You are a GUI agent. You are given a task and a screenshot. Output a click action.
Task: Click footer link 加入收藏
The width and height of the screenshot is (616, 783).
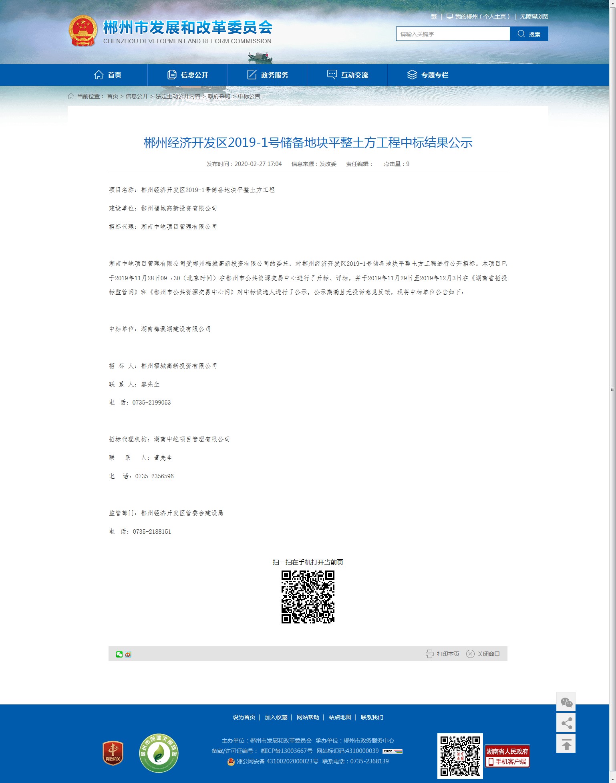tap(276, 717)
